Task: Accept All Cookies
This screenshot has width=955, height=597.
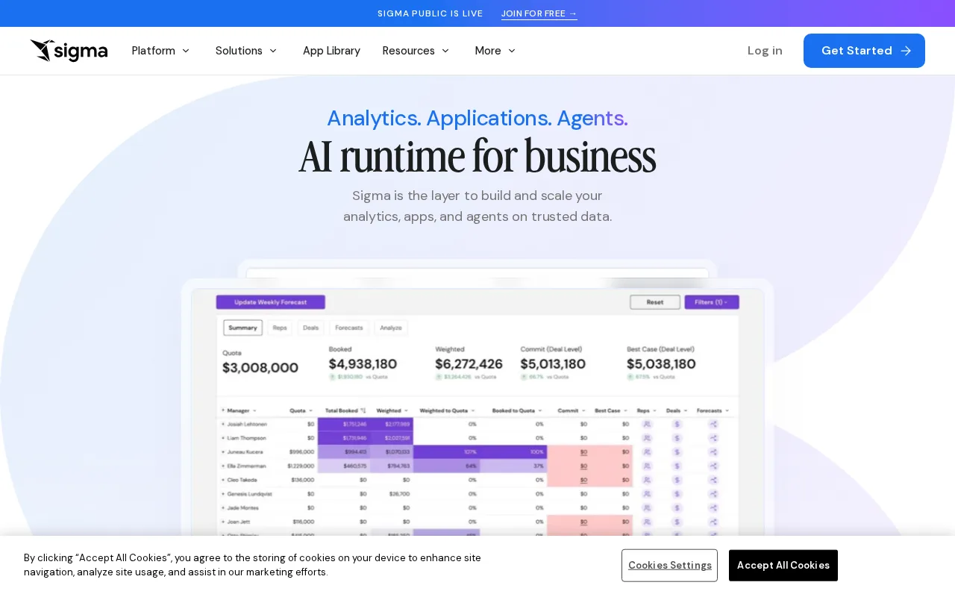Action: coord(783,565)
